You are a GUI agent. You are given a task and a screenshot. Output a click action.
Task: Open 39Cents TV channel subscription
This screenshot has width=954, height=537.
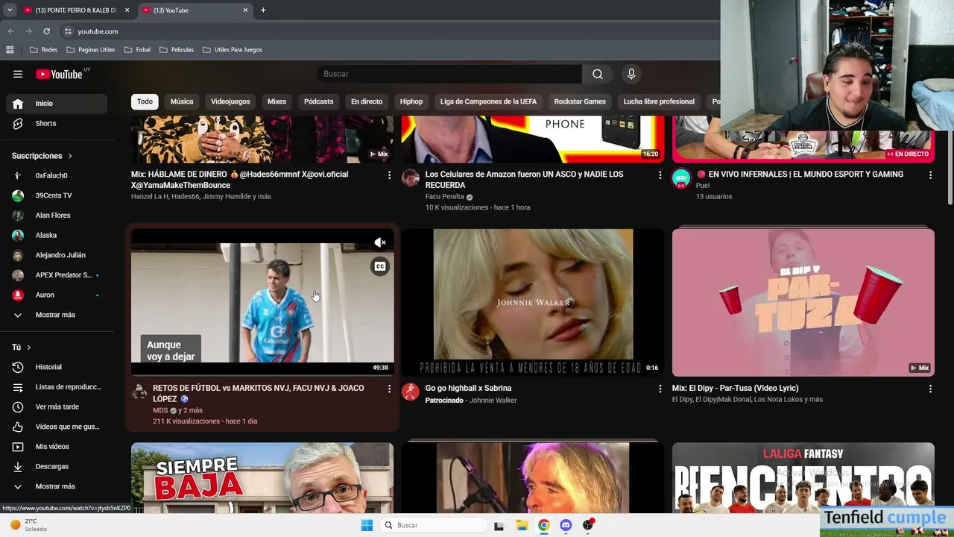click(x=57, y=195)
